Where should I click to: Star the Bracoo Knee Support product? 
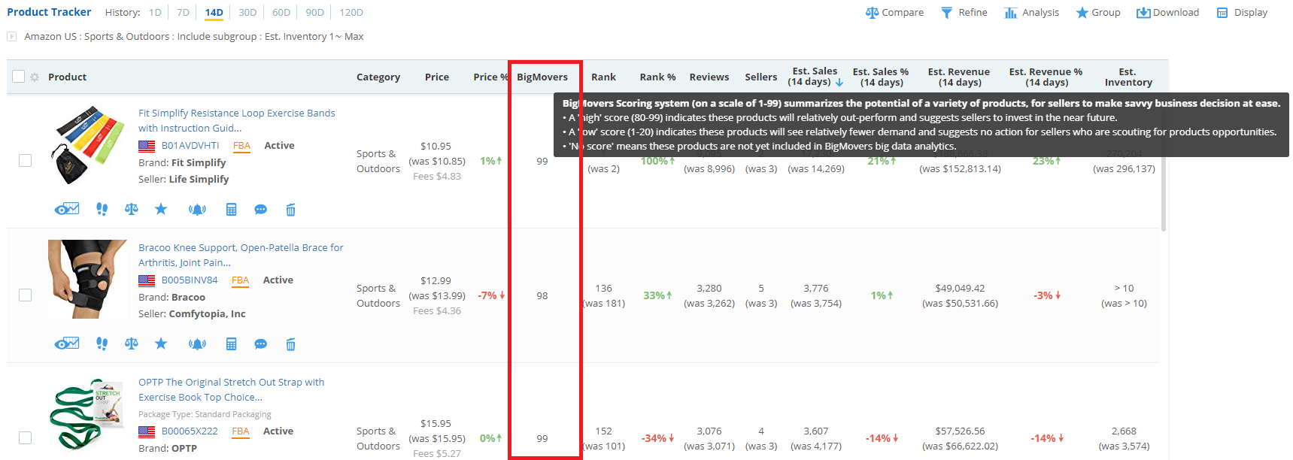(161, 343)
